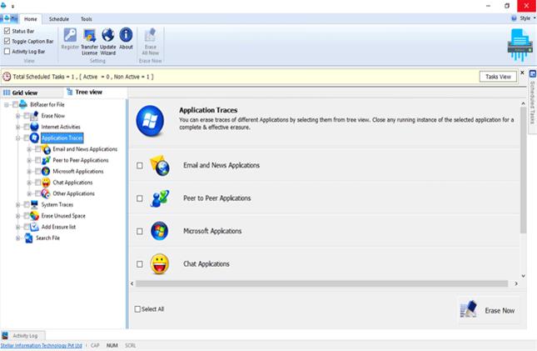Enable the Activity Log Bar checkbox
537x351 pixels.
[7, 51]
